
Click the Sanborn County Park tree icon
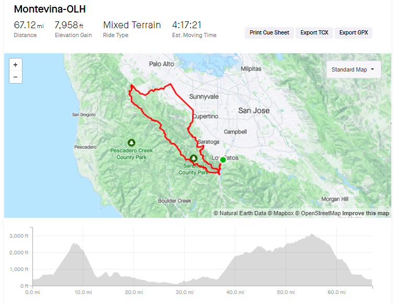coord(194,158)
